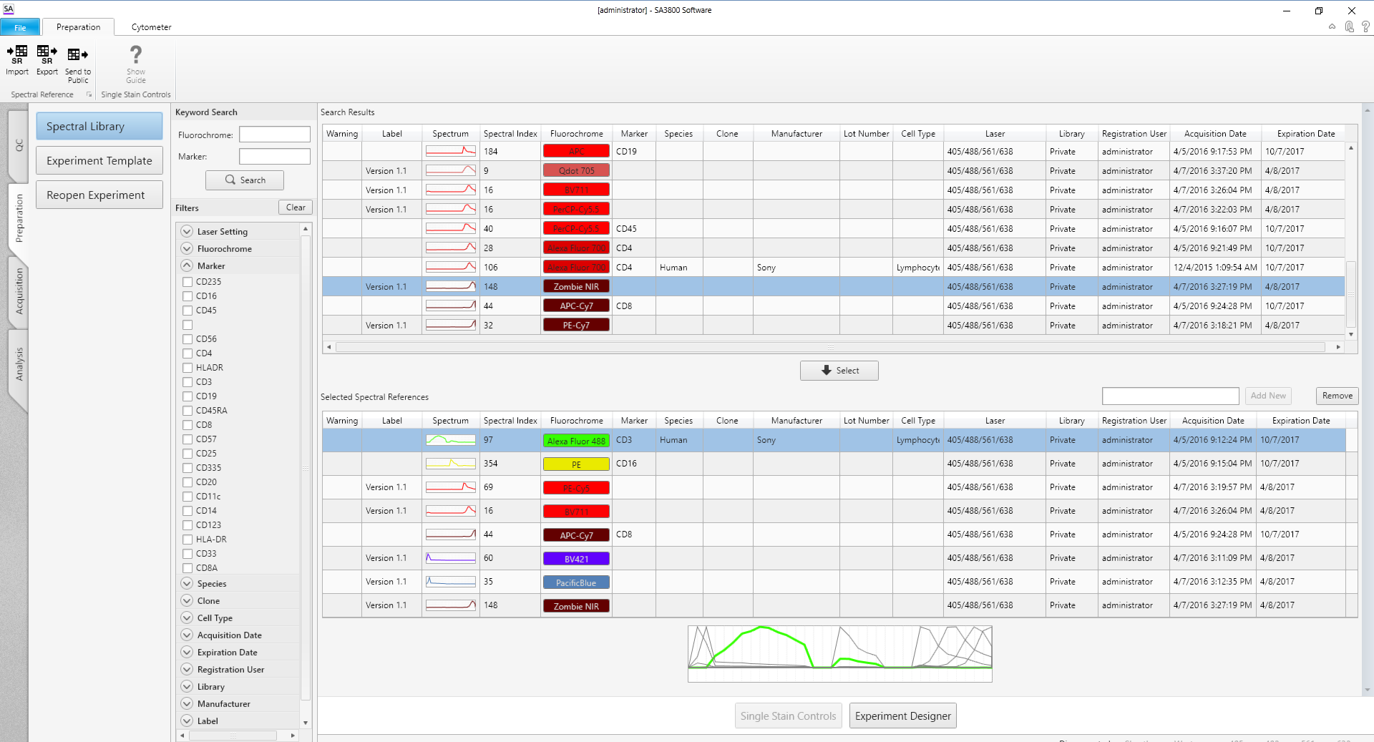Click the Remove button

coord(1337,396)
